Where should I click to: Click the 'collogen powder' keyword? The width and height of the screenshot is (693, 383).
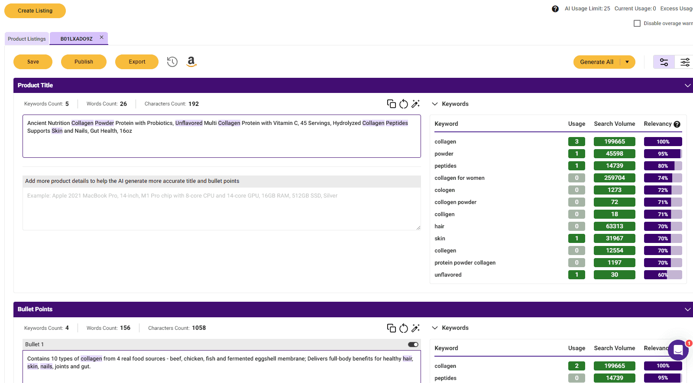[455, 202]
